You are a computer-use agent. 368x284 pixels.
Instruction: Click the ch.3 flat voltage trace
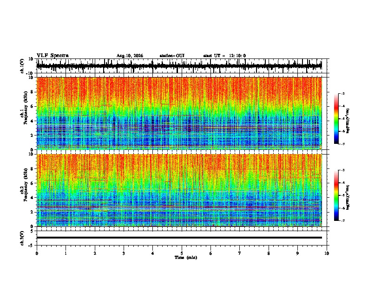coord(179,238)
